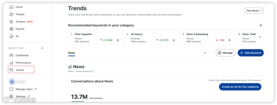277x105 pixels.
Task: Click the Manage button
Action: (225, 53)
